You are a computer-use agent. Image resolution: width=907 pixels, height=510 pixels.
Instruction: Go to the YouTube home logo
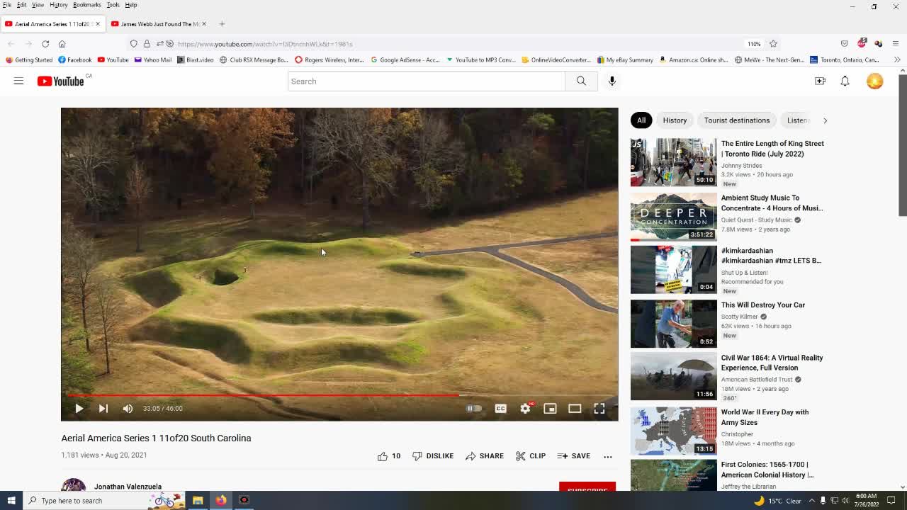60,81
